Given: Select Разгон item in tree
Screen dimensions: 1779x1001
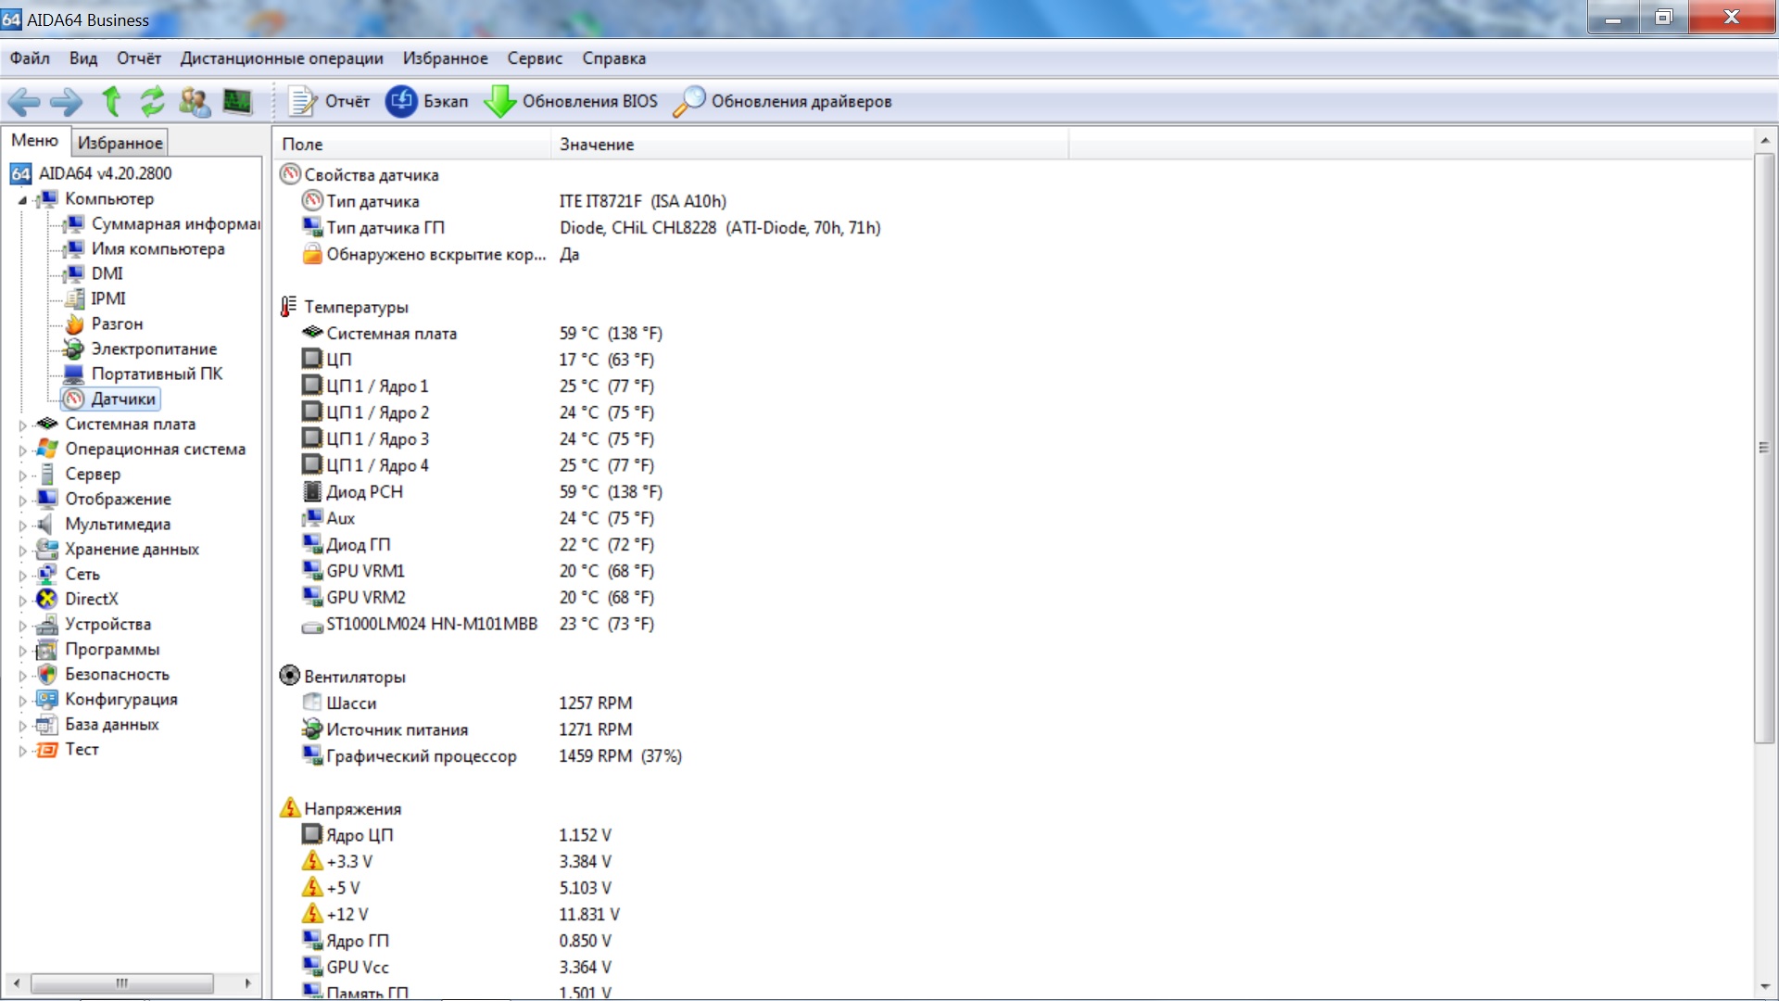Looking at the screenshot, I should click(117, 324).
